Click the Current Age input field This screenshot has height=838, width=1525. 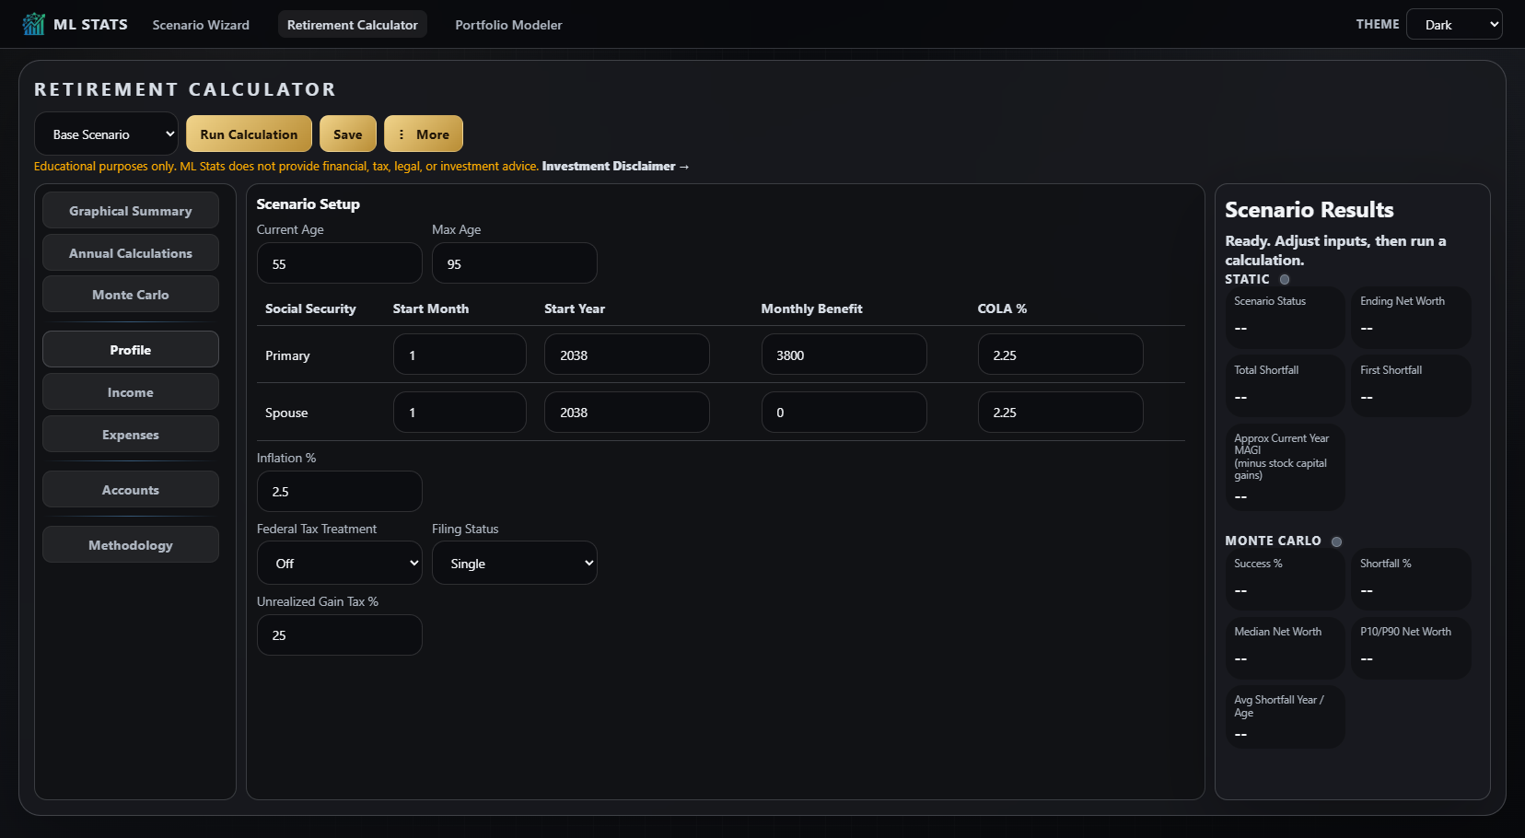pyautogui.click(x=339, y=263)
